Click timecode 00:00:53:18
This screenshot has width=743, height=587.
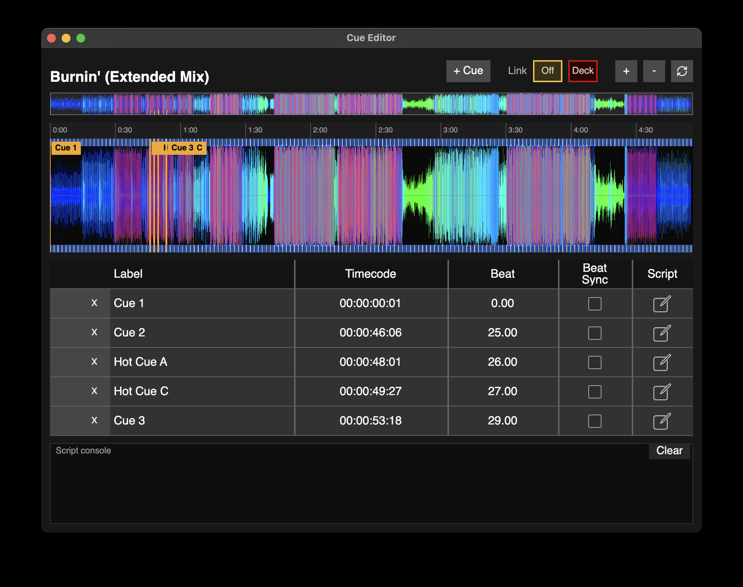(371, 421)
